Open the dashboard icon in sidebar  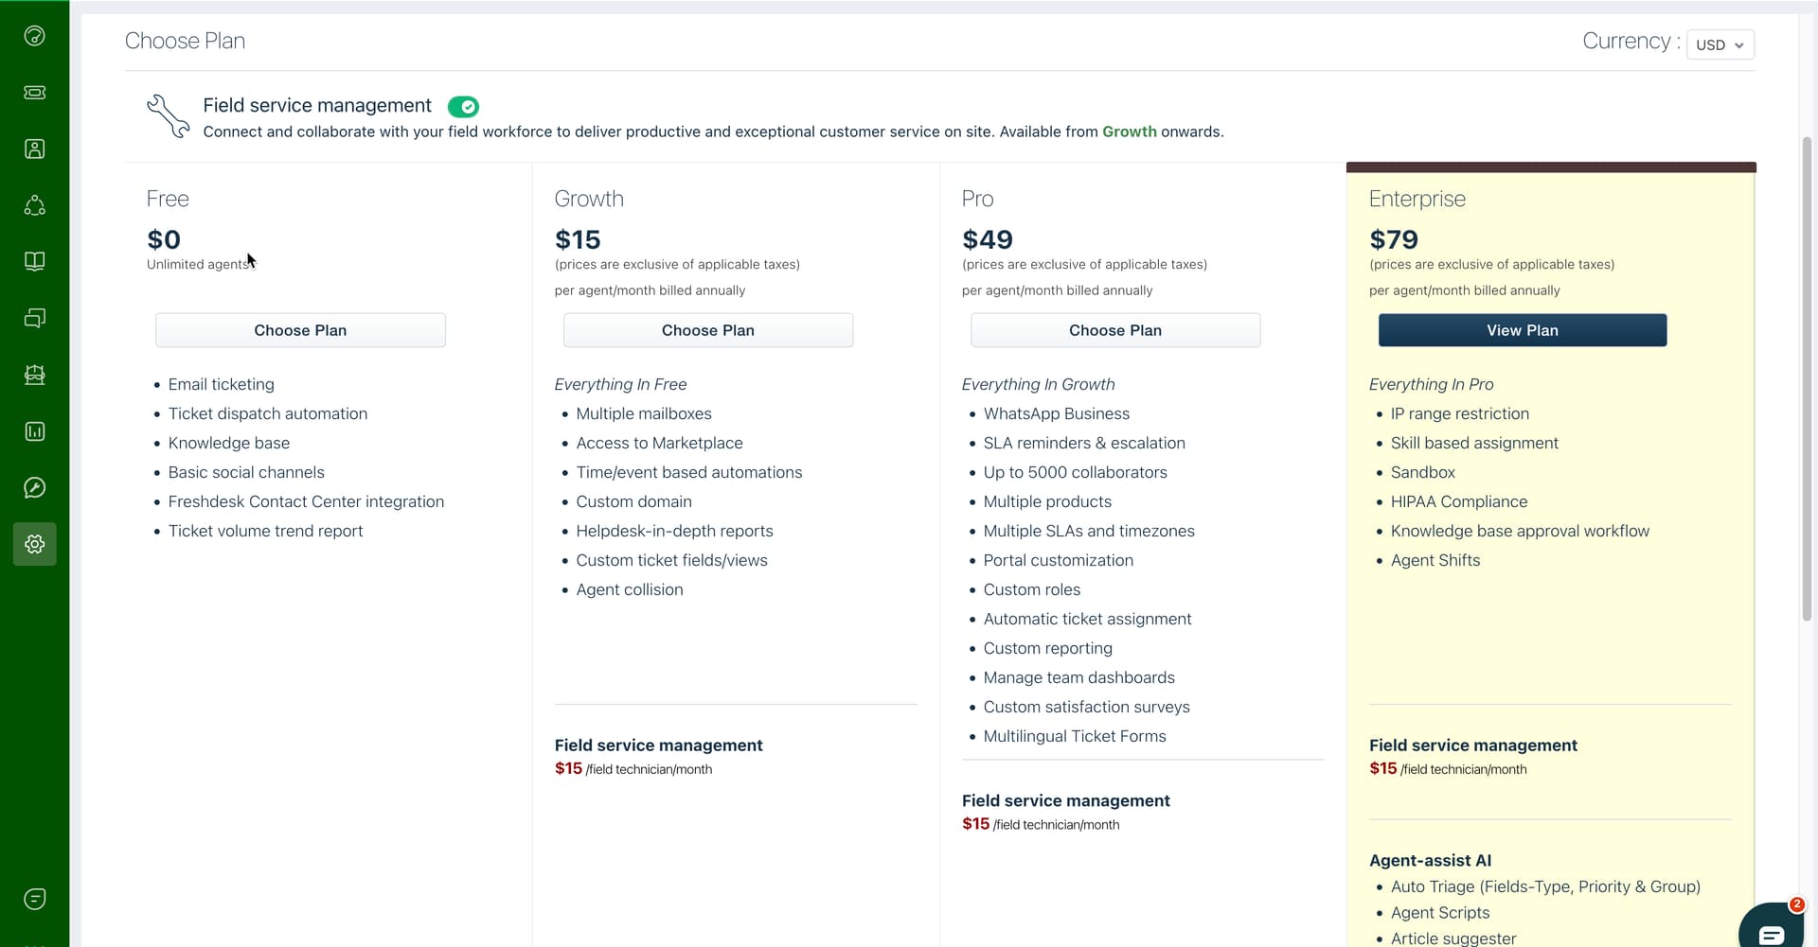click(x=34, y=36)
